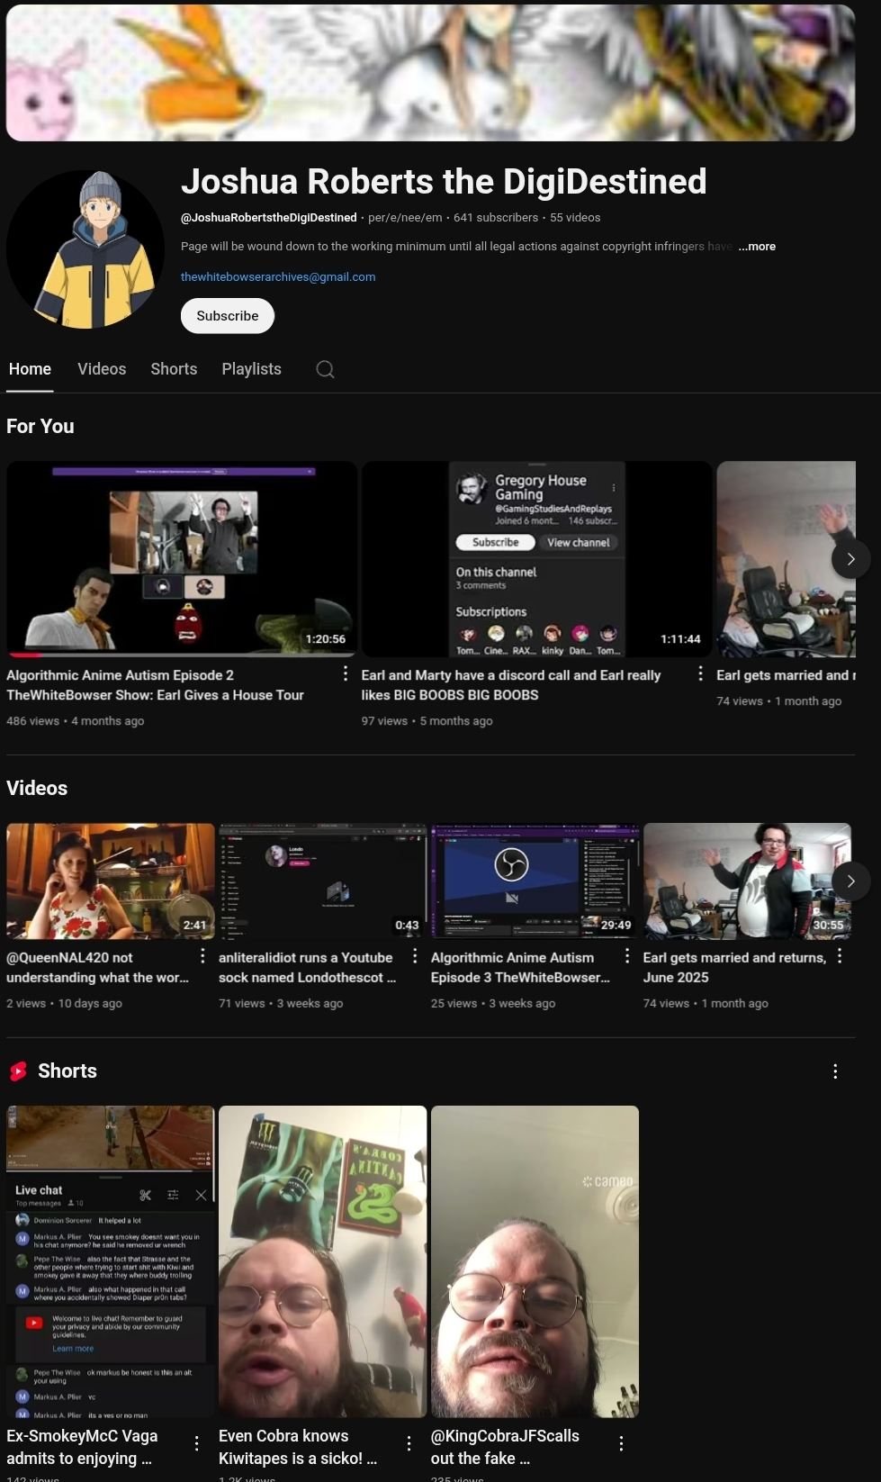Open channel avatar profile picture
The image size is (881, 1482).
pyautogui.click(x=85, y=249)
